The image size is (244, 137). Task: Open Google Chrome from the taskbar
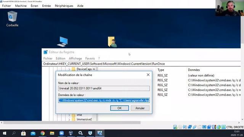tap(42, 133)
